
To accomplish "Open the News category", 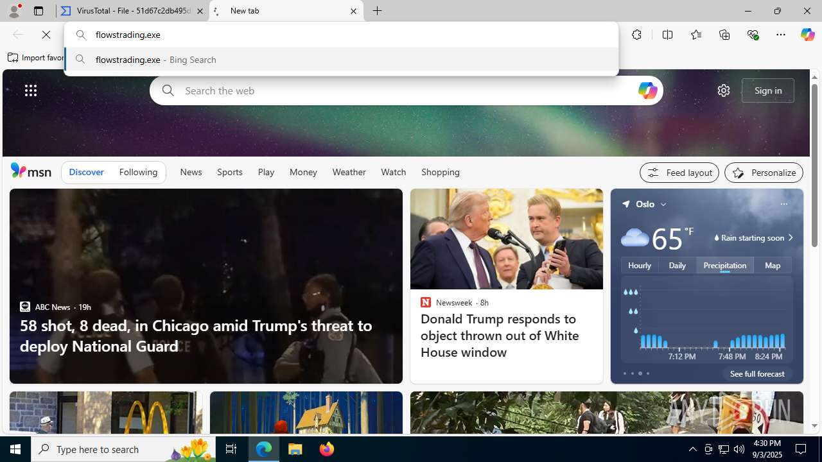I will (191, 172).
